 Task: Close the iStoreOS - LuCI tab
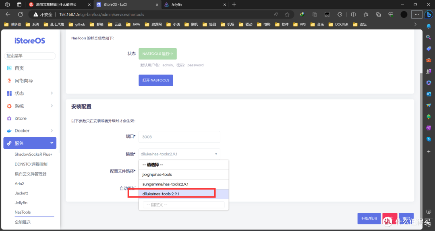tap(157, 5)
